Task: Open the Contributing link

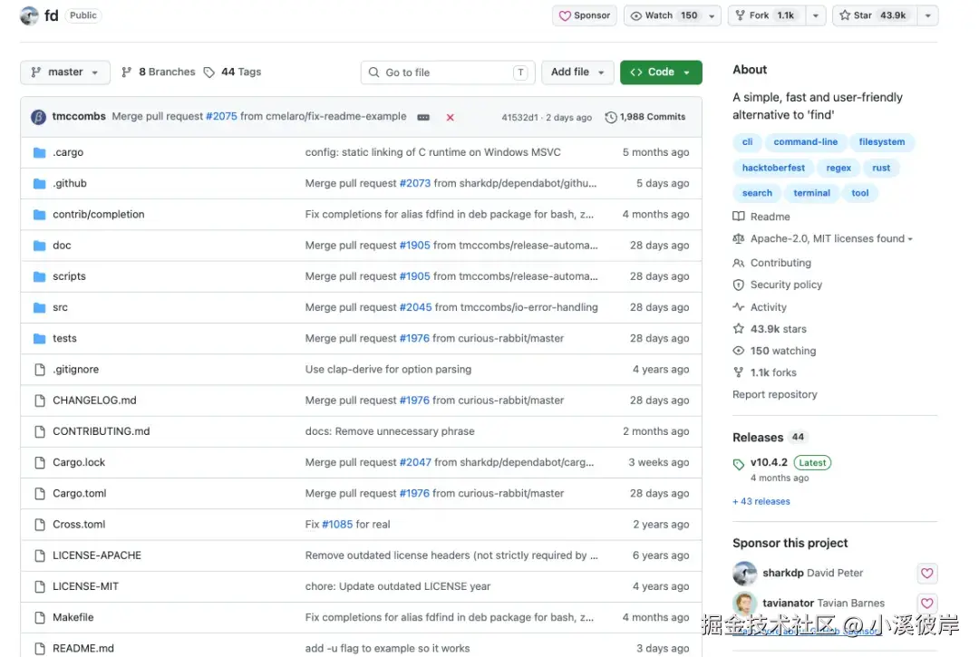Action: [x=772, y=263]
